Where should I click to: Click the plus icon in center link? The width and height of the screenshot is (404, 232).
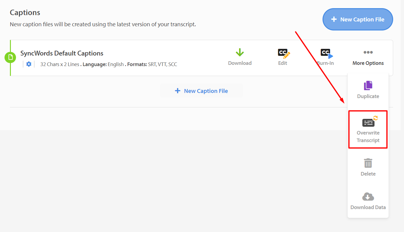(178, 91)
